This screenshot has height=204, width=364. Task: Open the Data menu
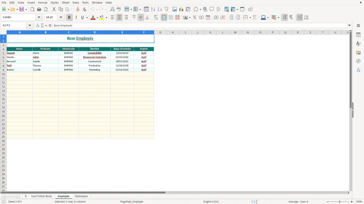click(x=76, y=2)
